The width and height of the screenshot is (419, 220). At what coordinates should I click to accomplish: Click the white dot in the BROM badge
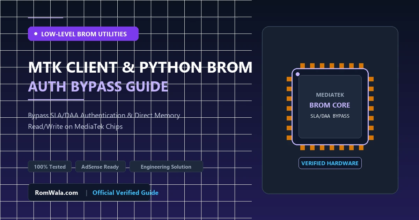click(x=36, y=34)
